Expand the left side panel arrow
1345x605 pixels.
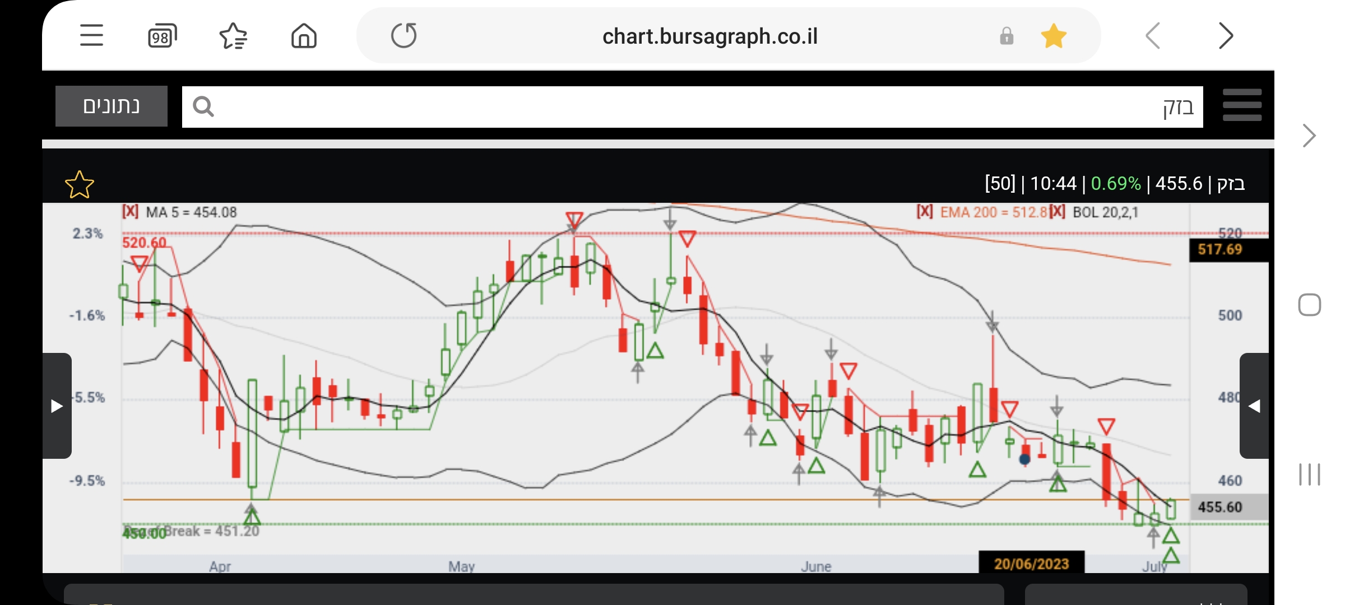[x=57, y=406]
